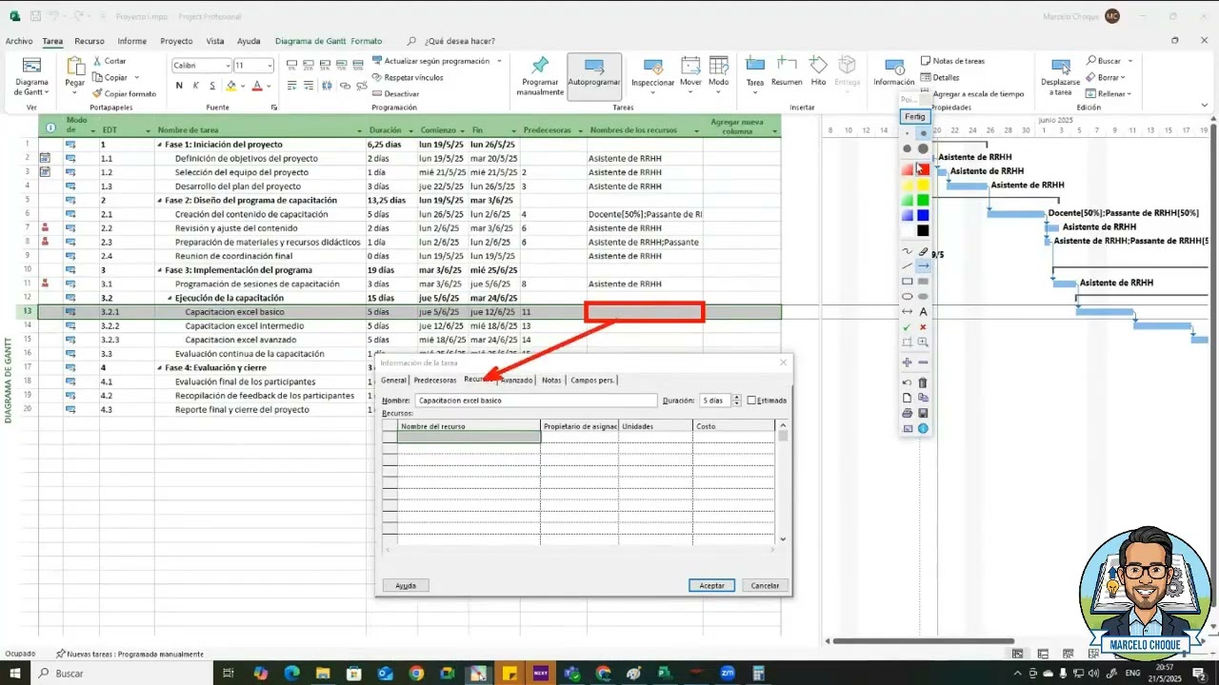Pick the blue color swatch in palette
The height and width of the screenshot is (685, 1219).
point(923,215)
